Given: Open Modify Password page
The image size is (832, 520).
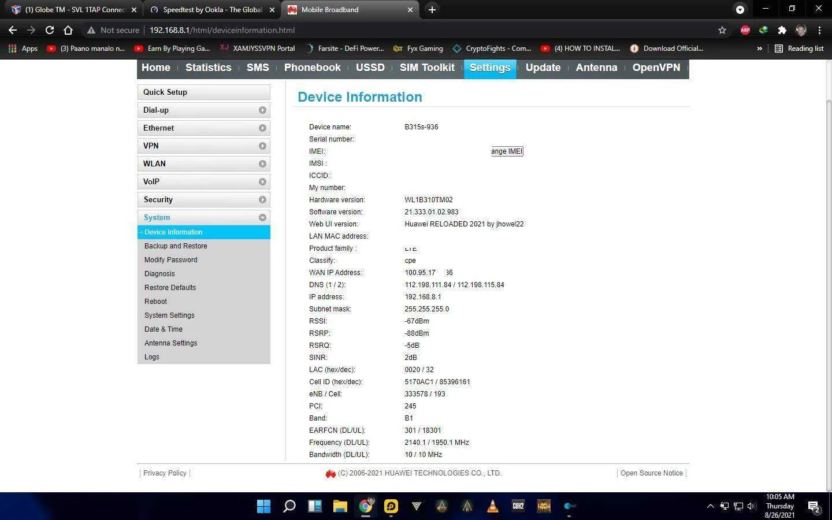Looking at the screenshot, I should click(x=171, y=260).
